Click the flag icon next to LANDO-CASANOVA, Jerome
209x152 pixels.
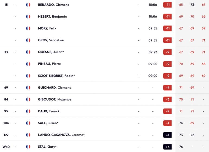point(28,135)
